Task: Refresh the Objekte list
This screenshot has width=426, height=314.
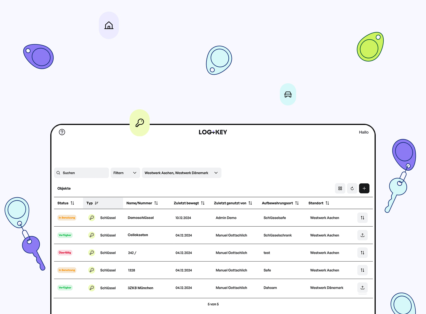Action: tap(352, 188)
